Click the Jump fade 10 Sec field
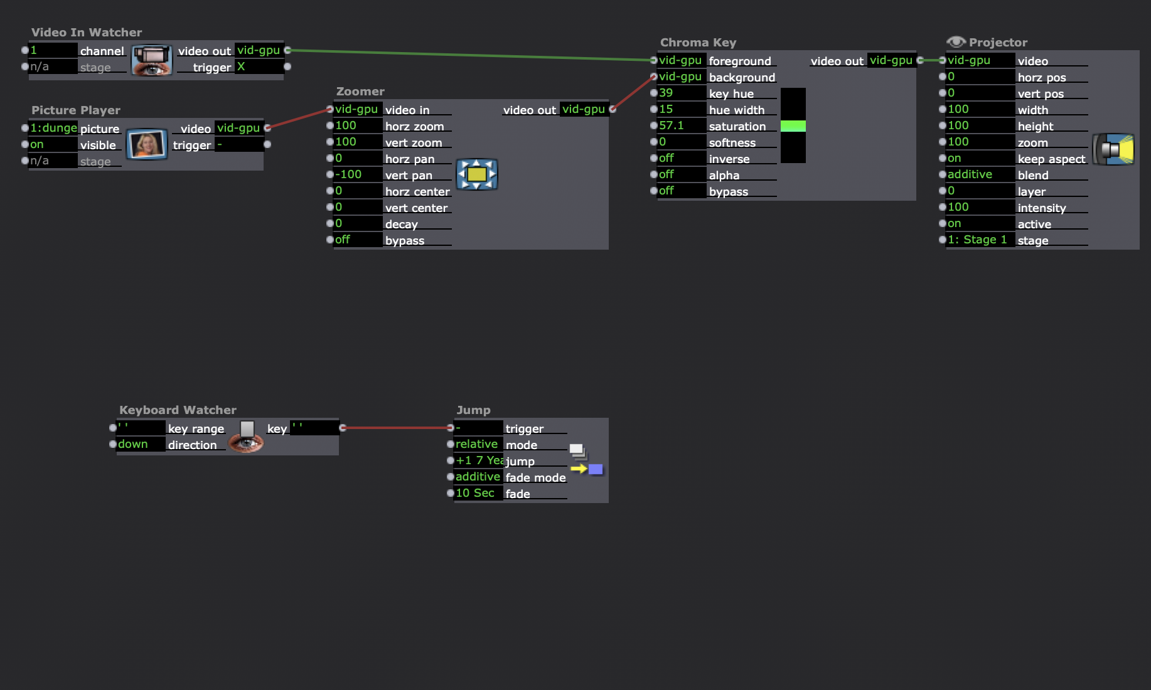 477,493
